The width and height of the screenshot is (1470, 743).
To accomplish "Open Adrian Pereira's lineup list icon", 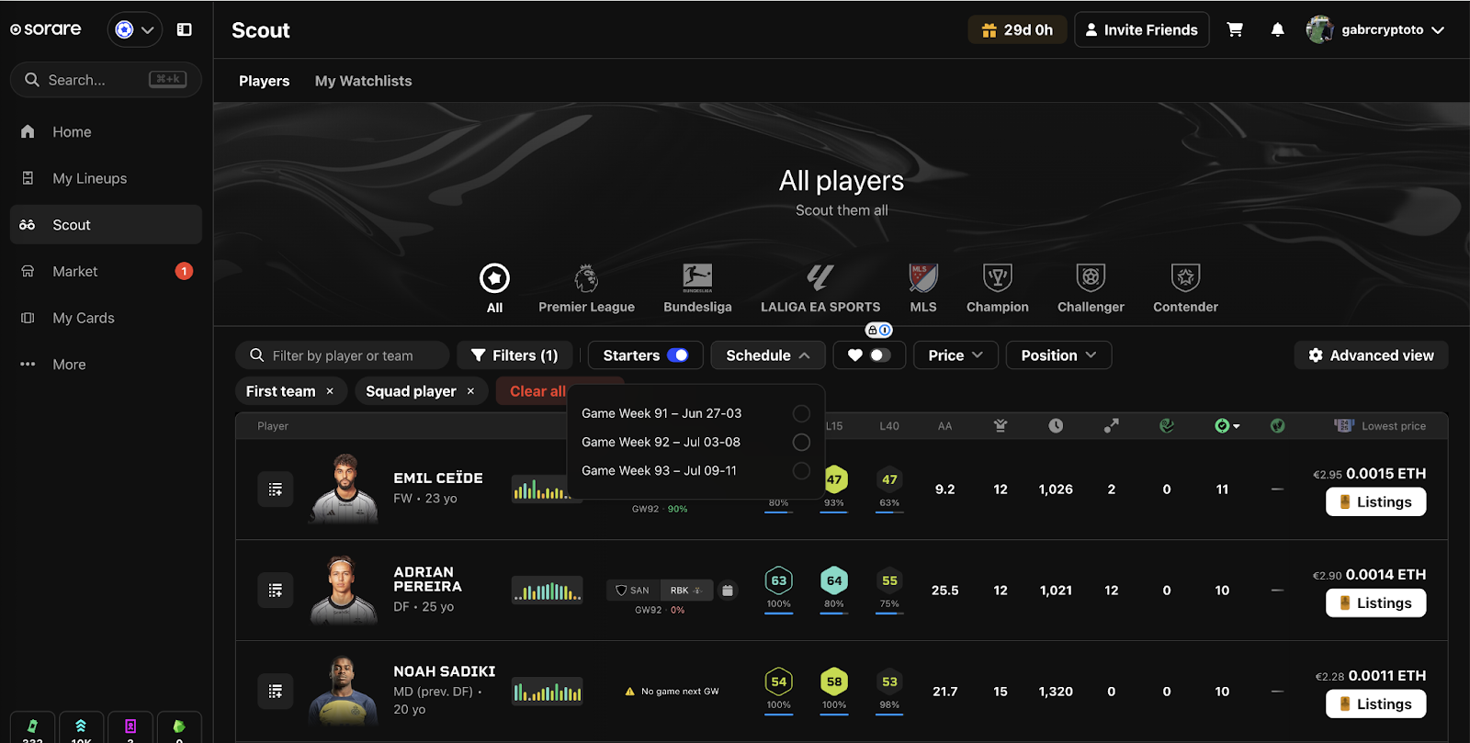I will (276, 591).
